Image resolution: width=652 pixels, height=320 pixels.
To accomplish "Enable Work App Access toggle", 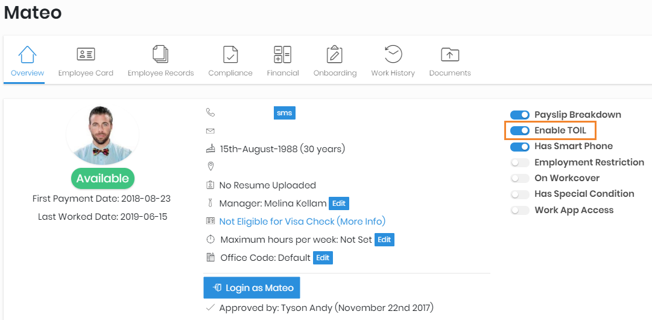I will point(519,210).
